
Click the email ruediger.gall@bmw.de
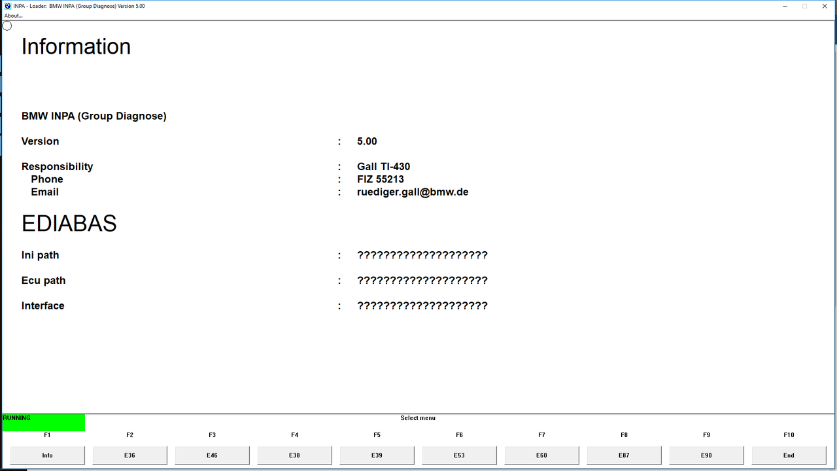click(413, 192)
